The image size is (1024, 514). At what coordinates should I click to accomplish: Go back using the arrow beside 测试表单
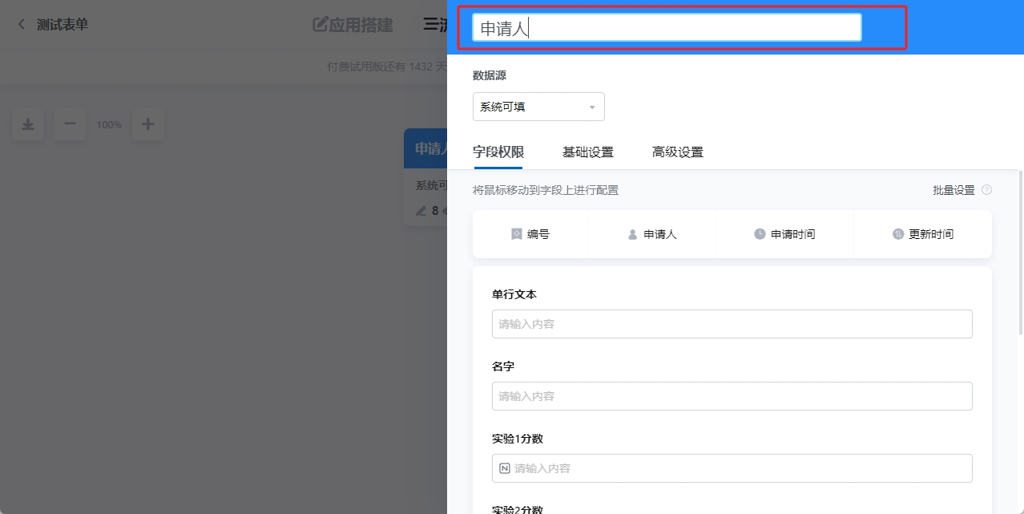tap(19, 24)
